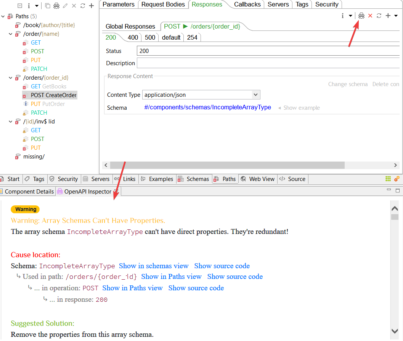Click the Description input field

tap(267, 63)
